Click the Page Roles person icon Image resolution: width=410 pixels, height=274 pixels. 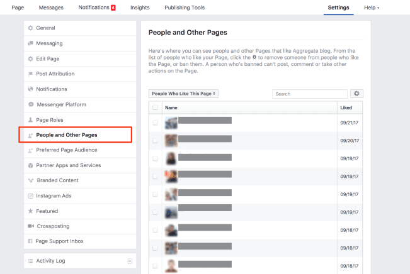31,120
